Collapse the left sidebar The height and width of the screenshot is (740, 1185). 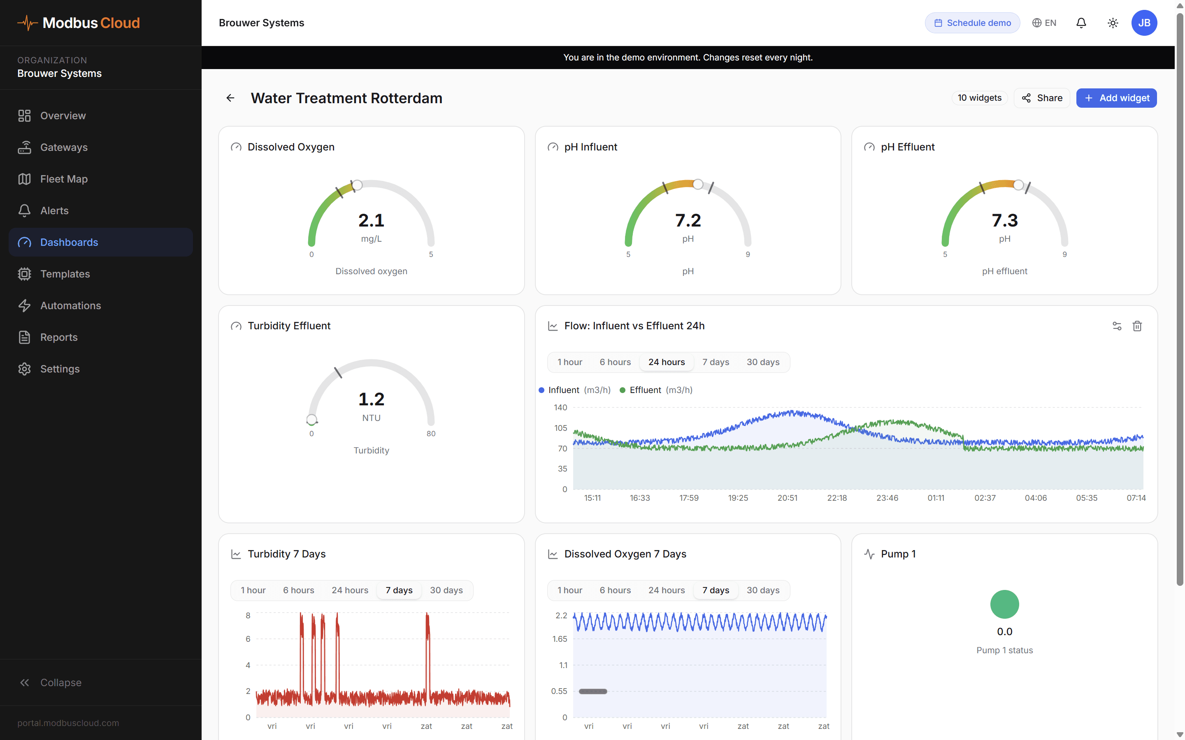[x=60, y=682]
